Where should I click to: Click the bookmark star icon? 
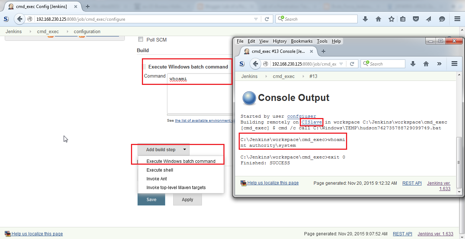pyautogui.click(x=391, y=19)
